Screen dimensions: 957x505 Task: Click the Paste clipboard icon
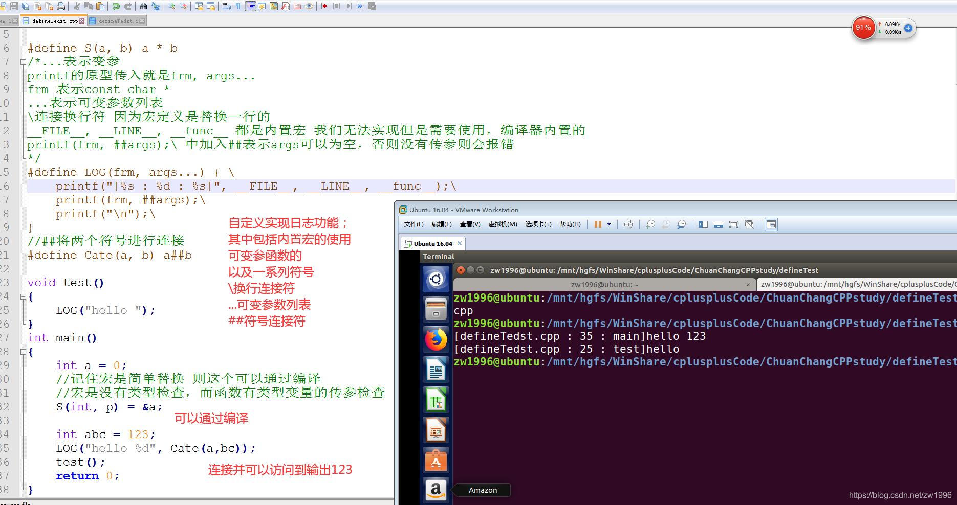pyautogui.click(x=100, y=6)
